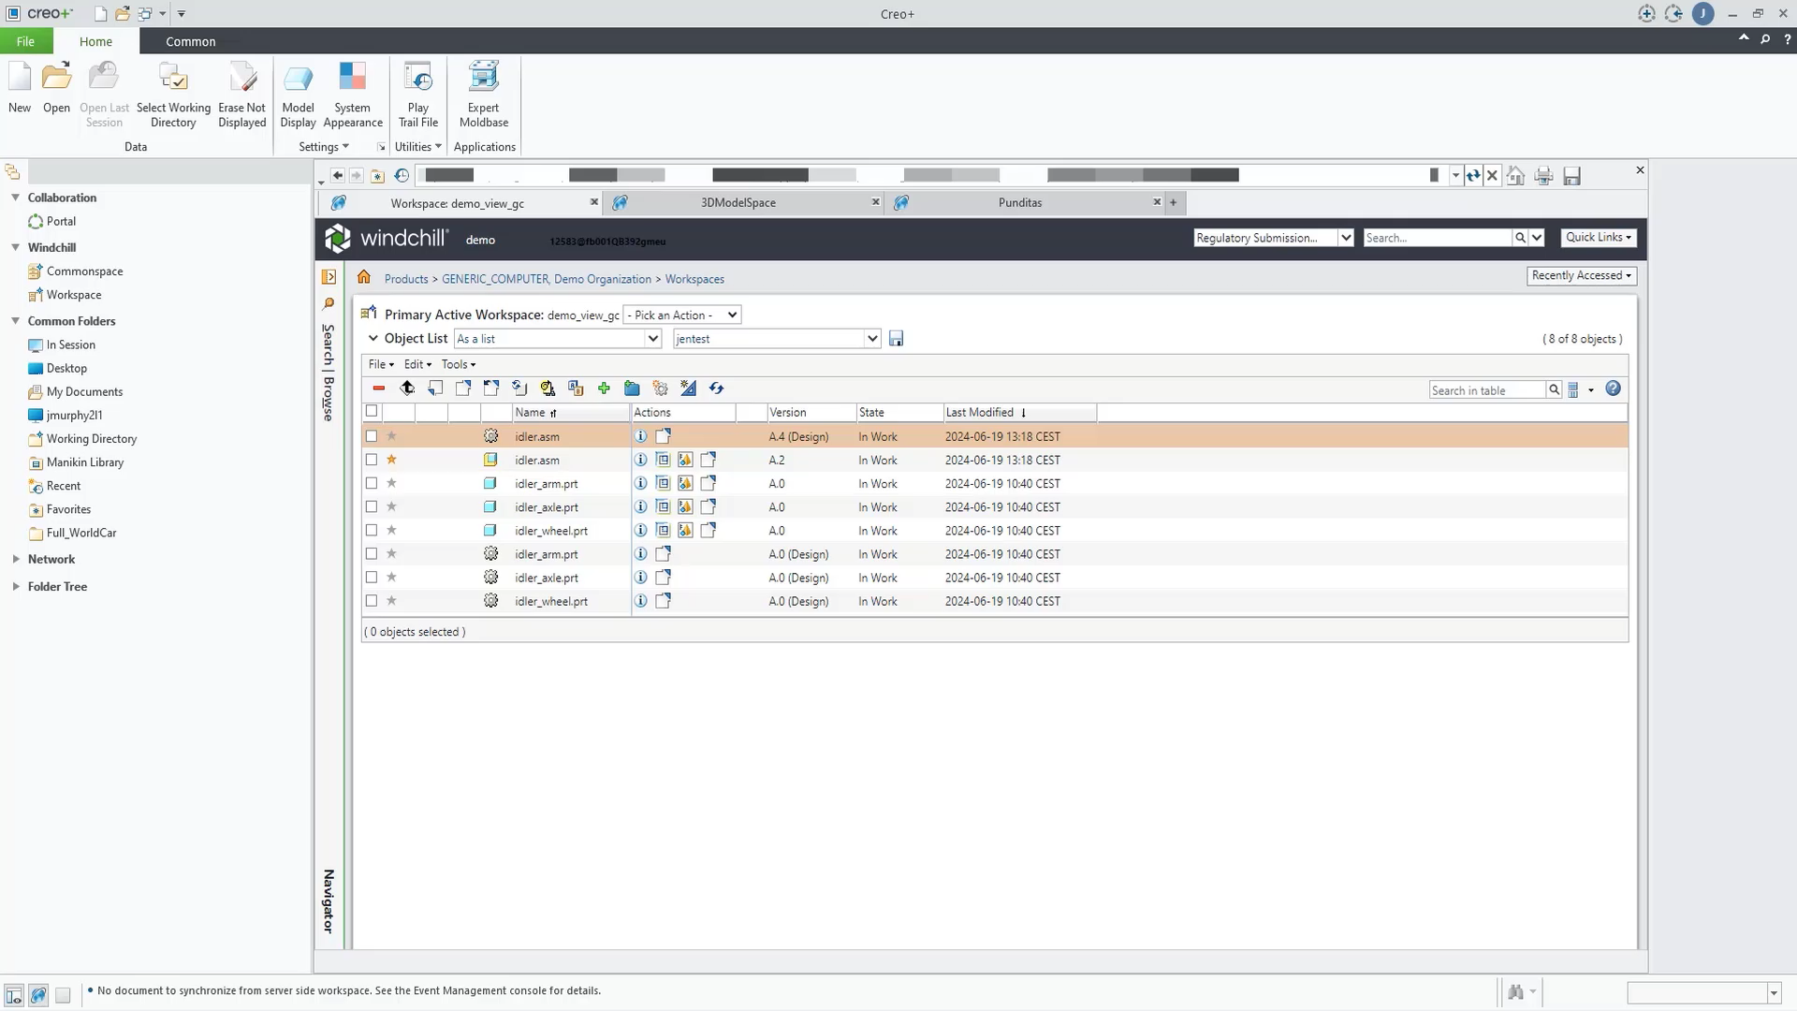Click the Commonspace item under Windchill
1797x1011 pixels.
point(85,271)
